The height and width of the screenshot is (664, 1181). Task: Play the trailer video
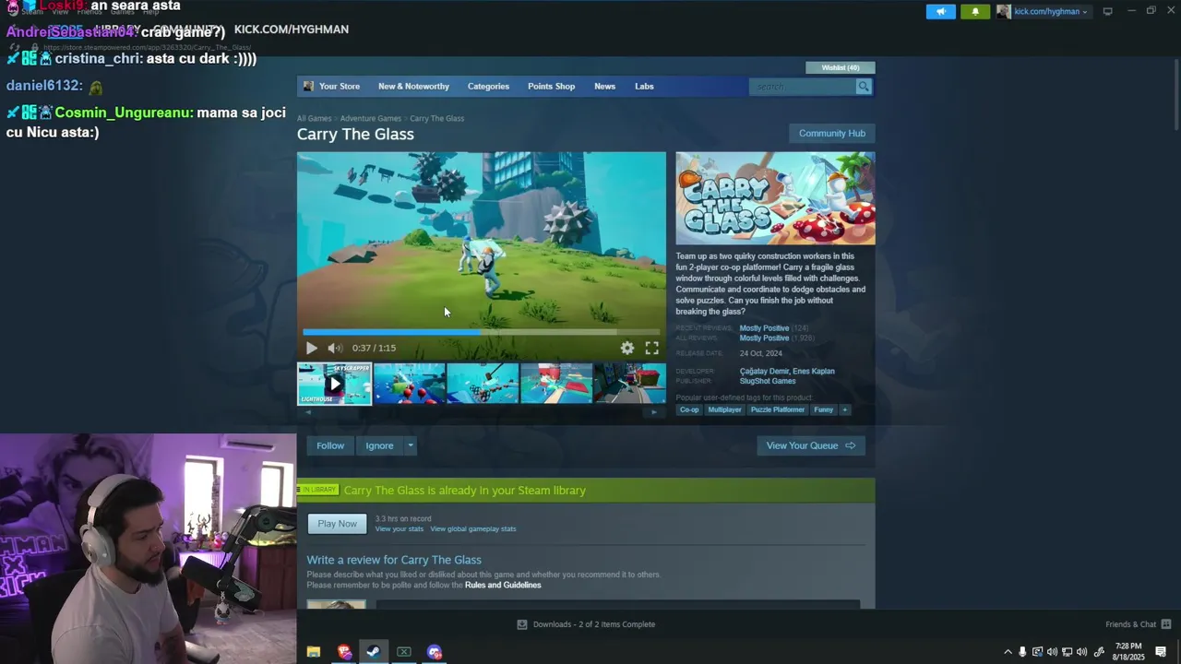pos(311,348)
